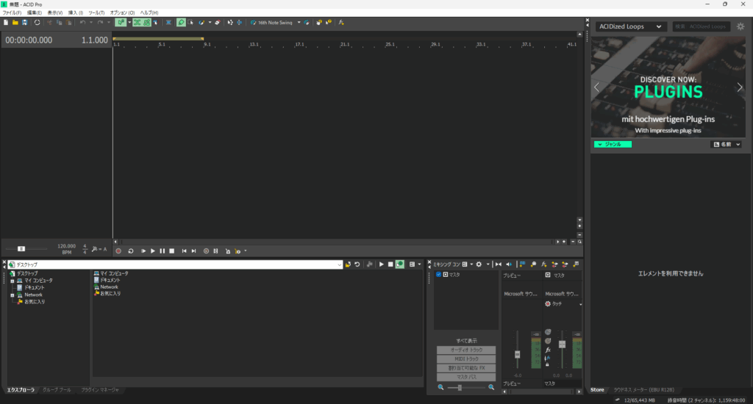Open the ACIDized Loops dropdown
This screenshot has height=404, width=753.
point(630,26)
